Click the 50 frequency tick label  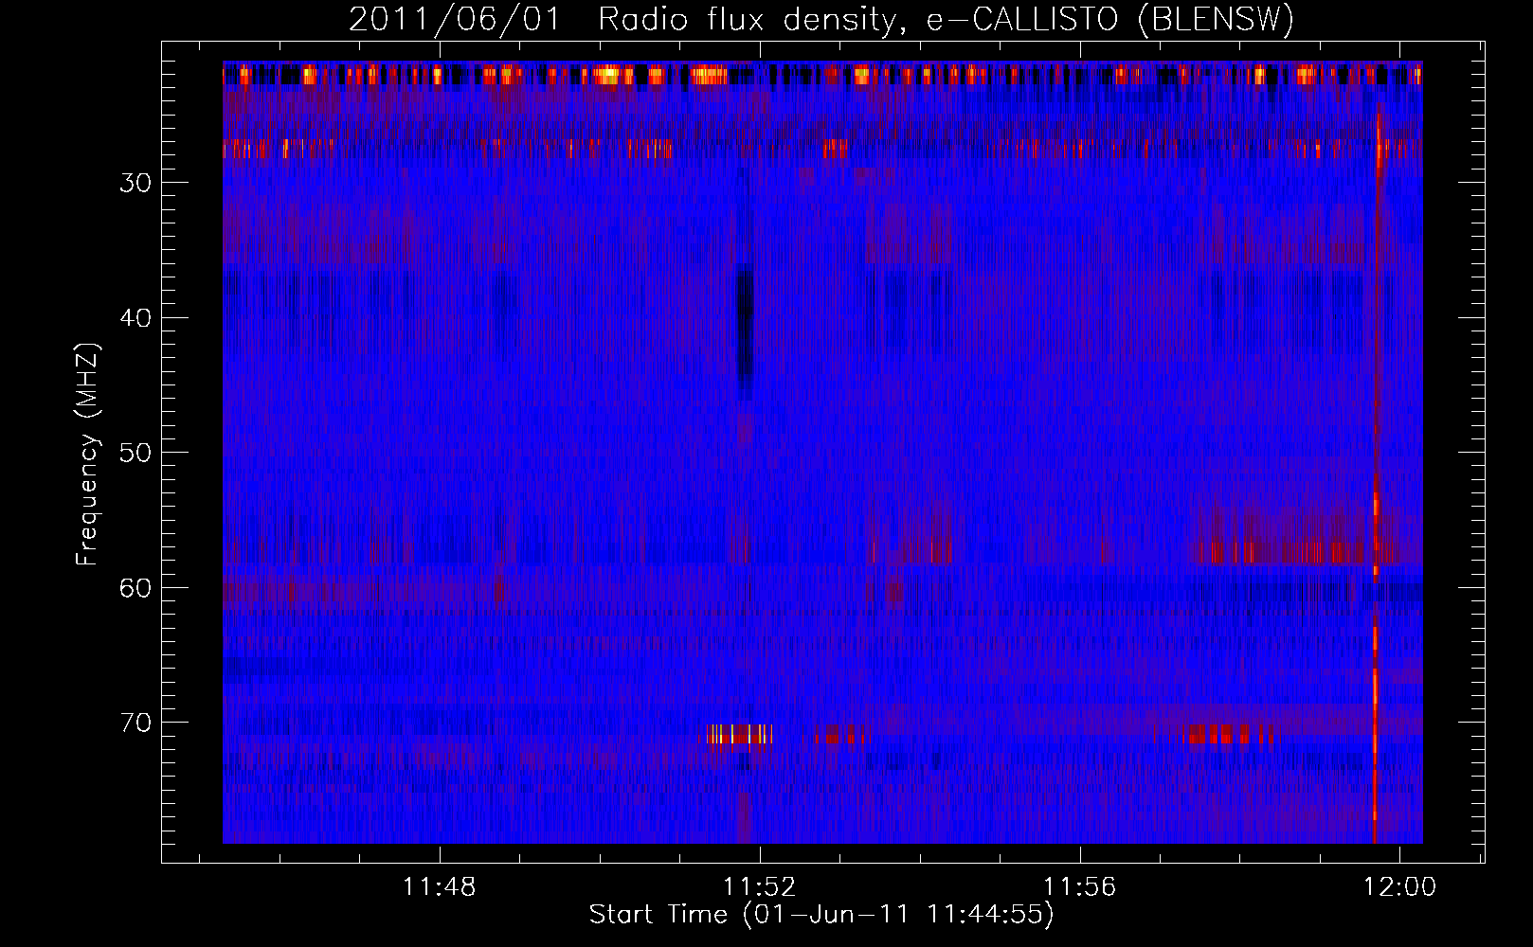135,453
